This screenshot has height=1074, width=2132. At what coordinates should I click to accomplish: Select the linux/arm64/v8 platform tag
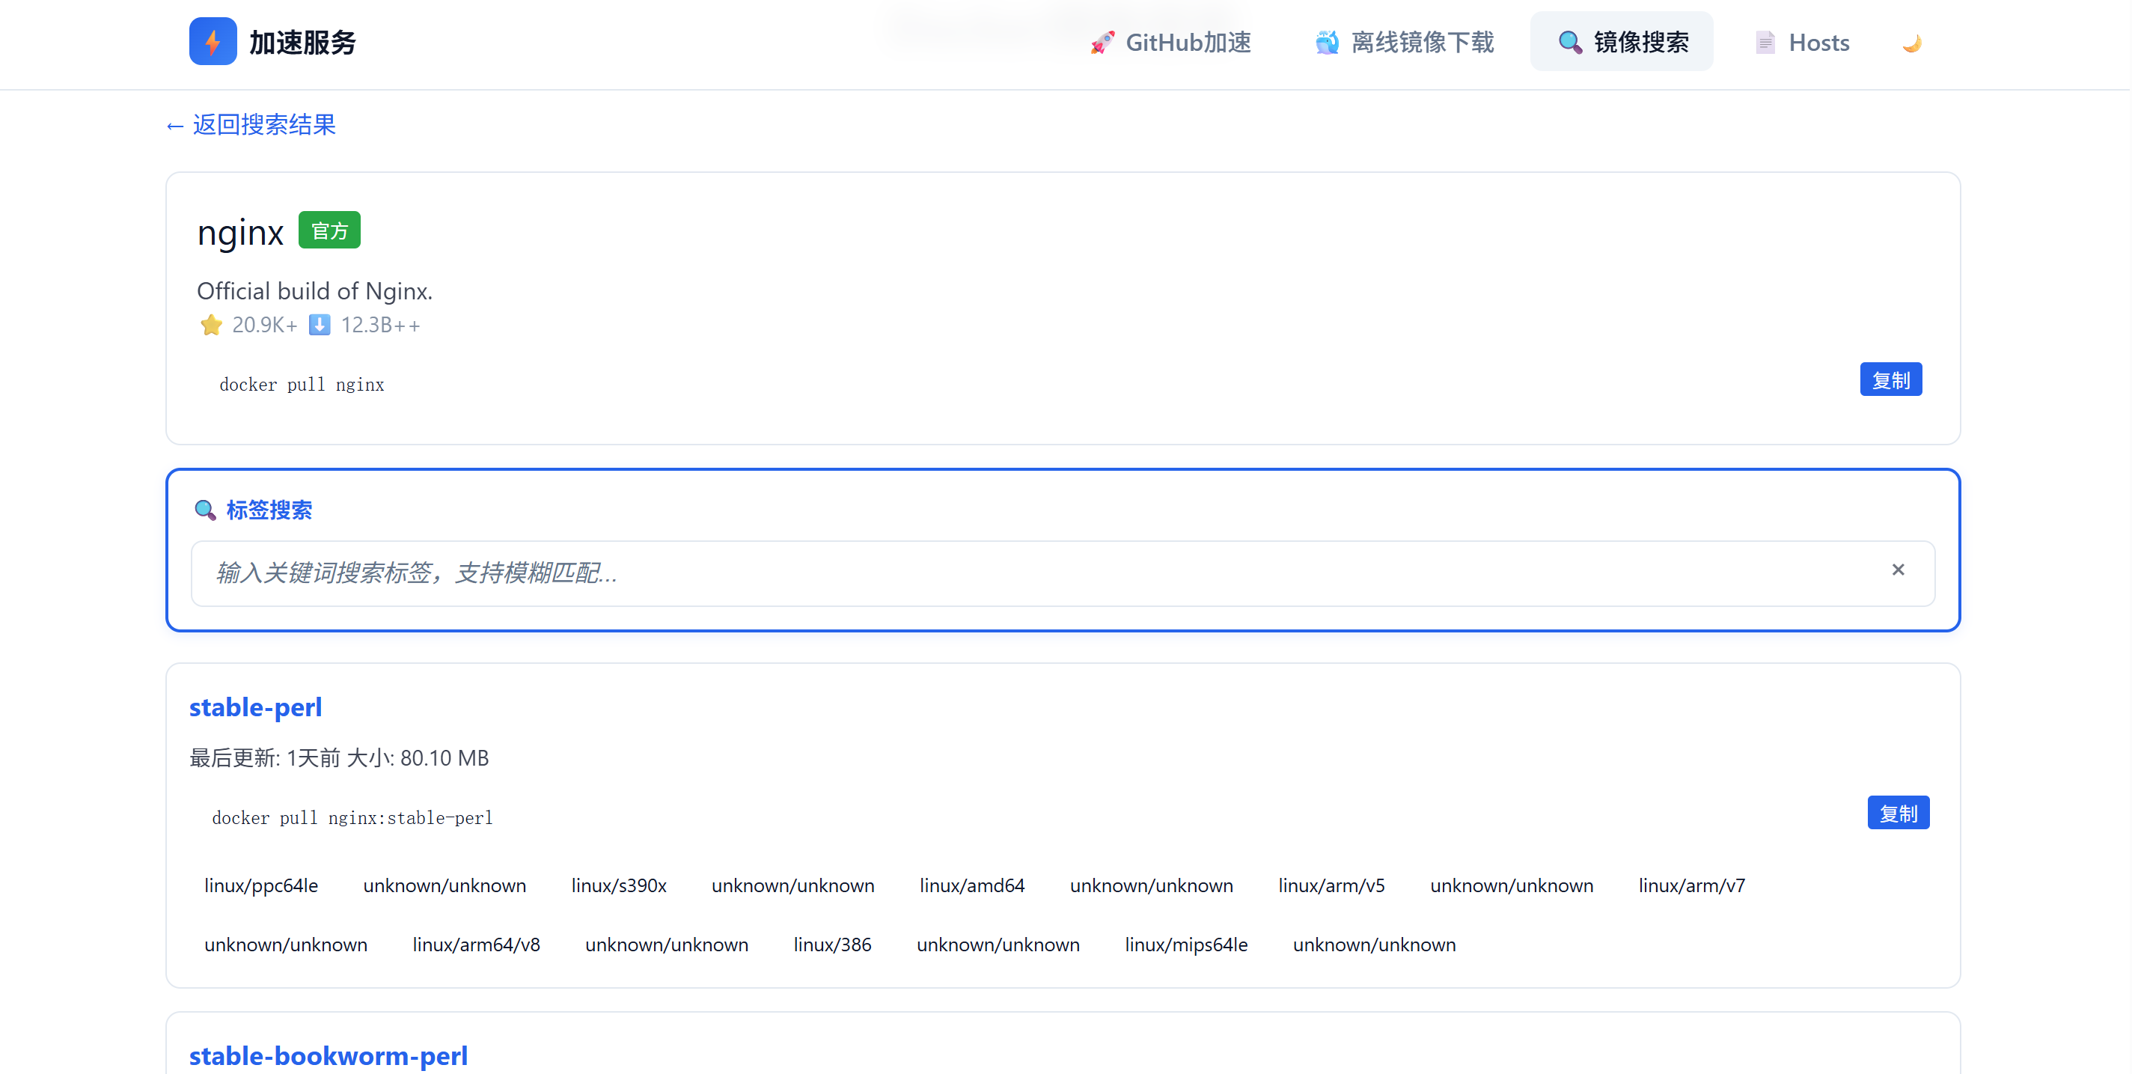click(x=476, y=944)
